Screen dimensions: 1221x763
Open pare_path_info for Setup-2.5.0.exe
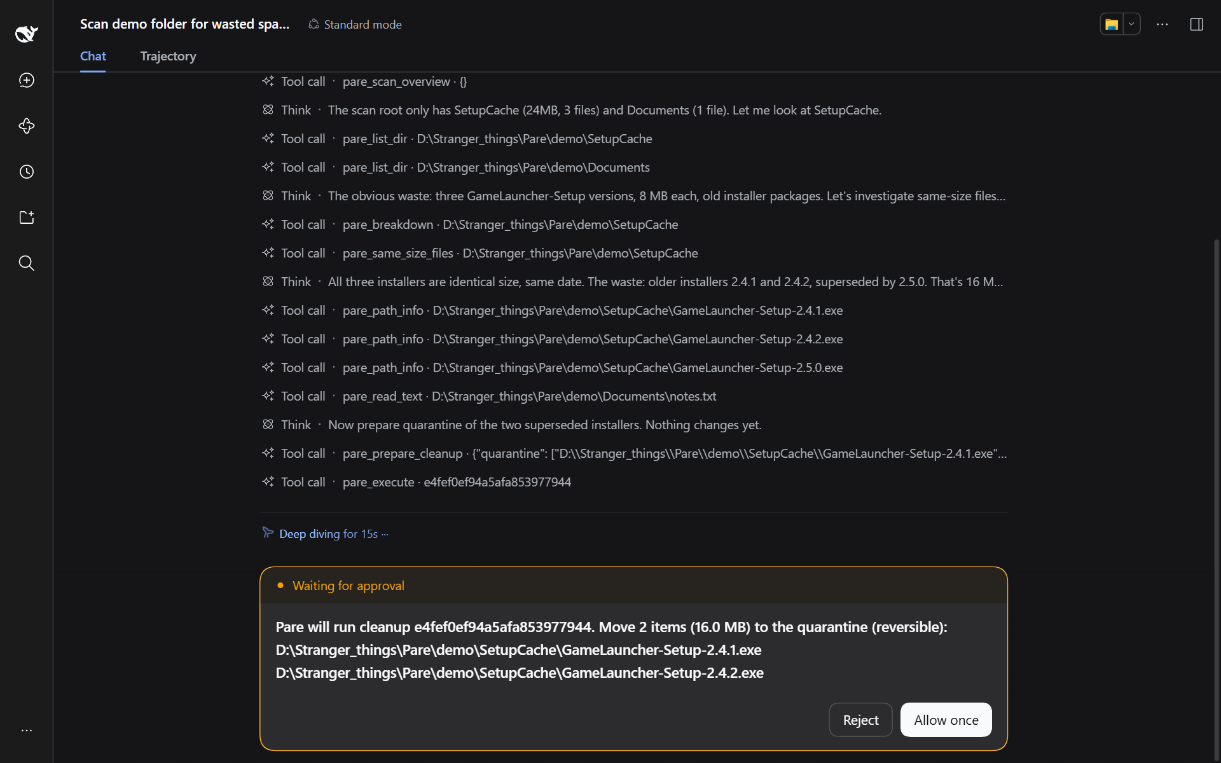553,368
